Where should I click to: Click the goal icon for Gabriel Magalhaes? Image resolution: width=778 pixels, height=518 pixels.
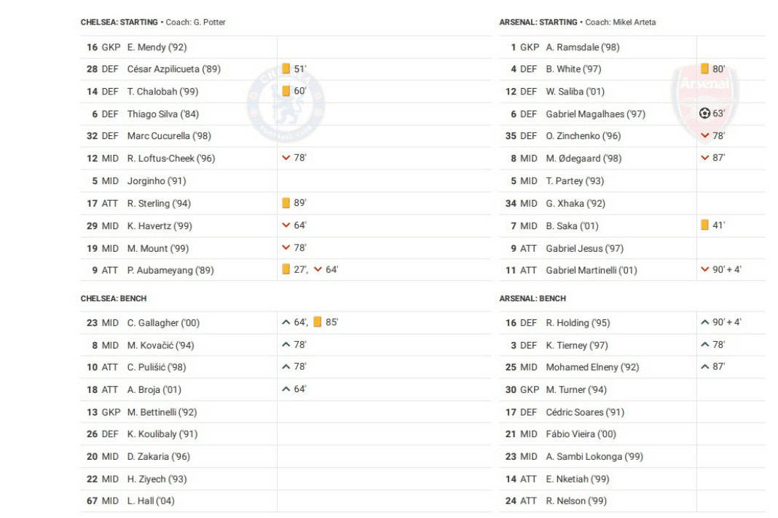coord(704,113)
